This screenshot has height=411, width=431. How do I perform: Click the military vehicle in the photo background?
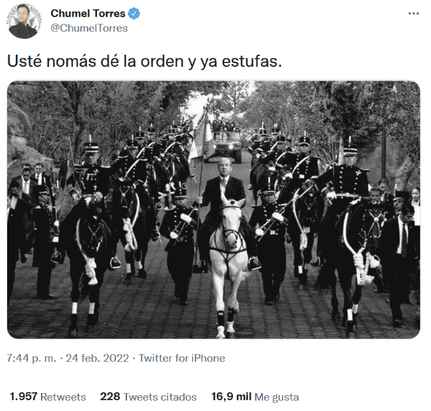[x=226, y=146]
